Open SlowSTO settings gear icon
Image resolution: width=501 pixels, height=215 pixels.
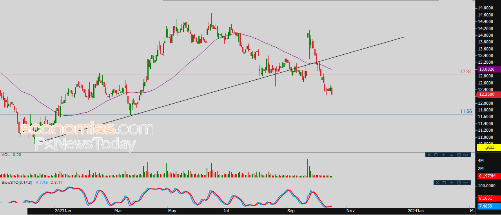click(459, 183)
